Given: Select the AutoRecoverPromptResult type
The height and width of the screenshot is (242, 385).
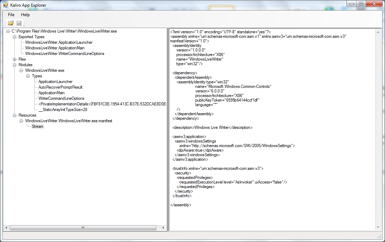Looking at the screenshot, I should tap(60, 87).
